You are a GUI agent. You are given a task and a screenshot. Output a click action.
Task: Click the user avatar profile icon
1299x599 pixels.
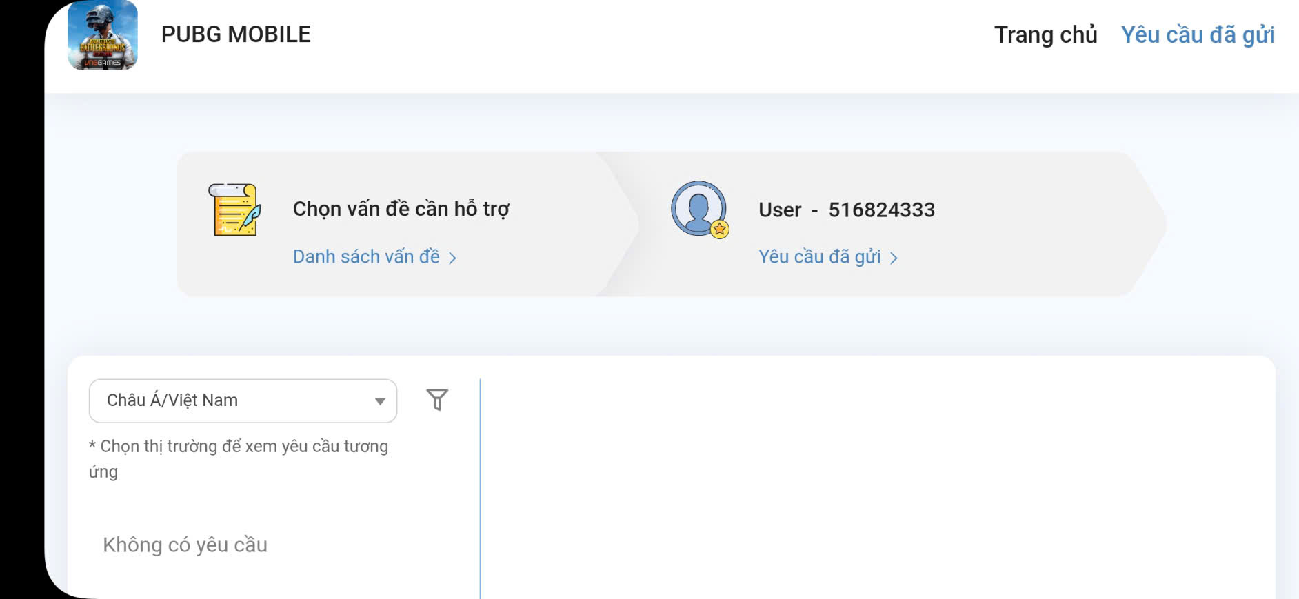coord(698,207)
